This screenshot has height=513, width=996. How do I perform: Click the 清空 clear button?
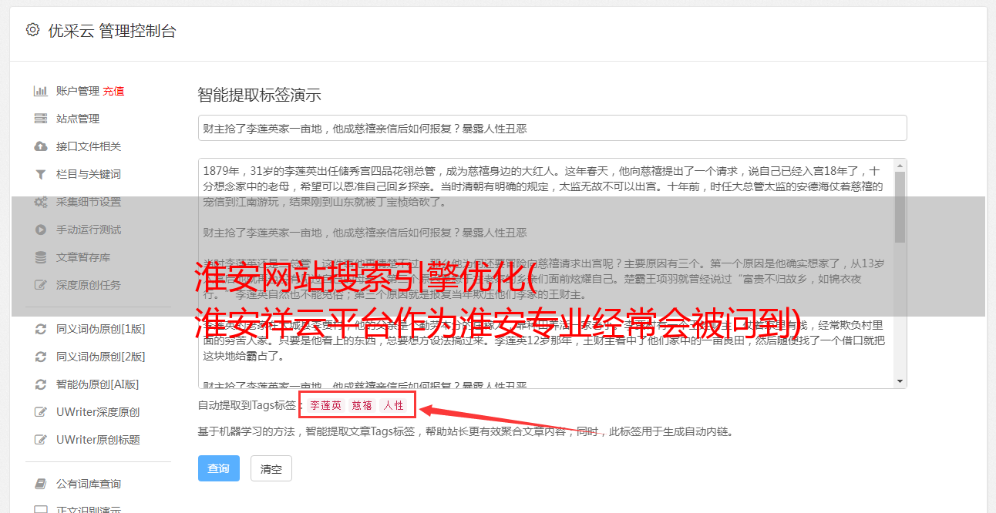[x=271, y=468]
